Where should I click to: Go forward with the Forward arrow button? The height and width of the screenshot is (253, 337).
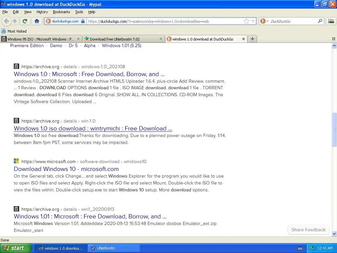tap(14, 21)
